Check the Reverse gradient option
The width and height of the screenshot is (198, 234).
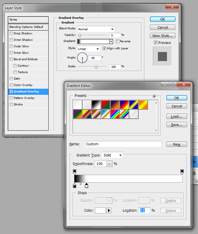(117, 41)
